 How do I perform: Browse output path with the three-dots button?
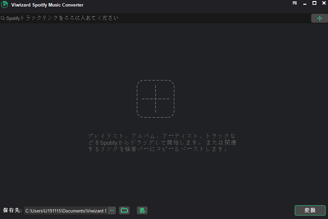pyautogui.click(x=112, y=210)
